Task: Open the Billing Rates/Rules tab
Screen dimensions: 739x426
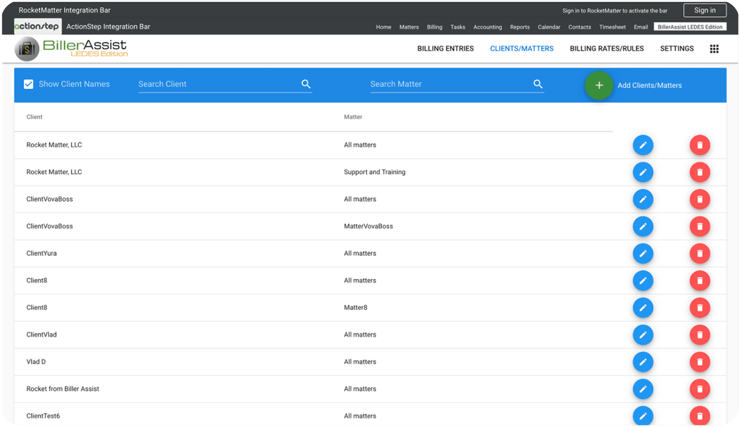Action: point(606,49)
